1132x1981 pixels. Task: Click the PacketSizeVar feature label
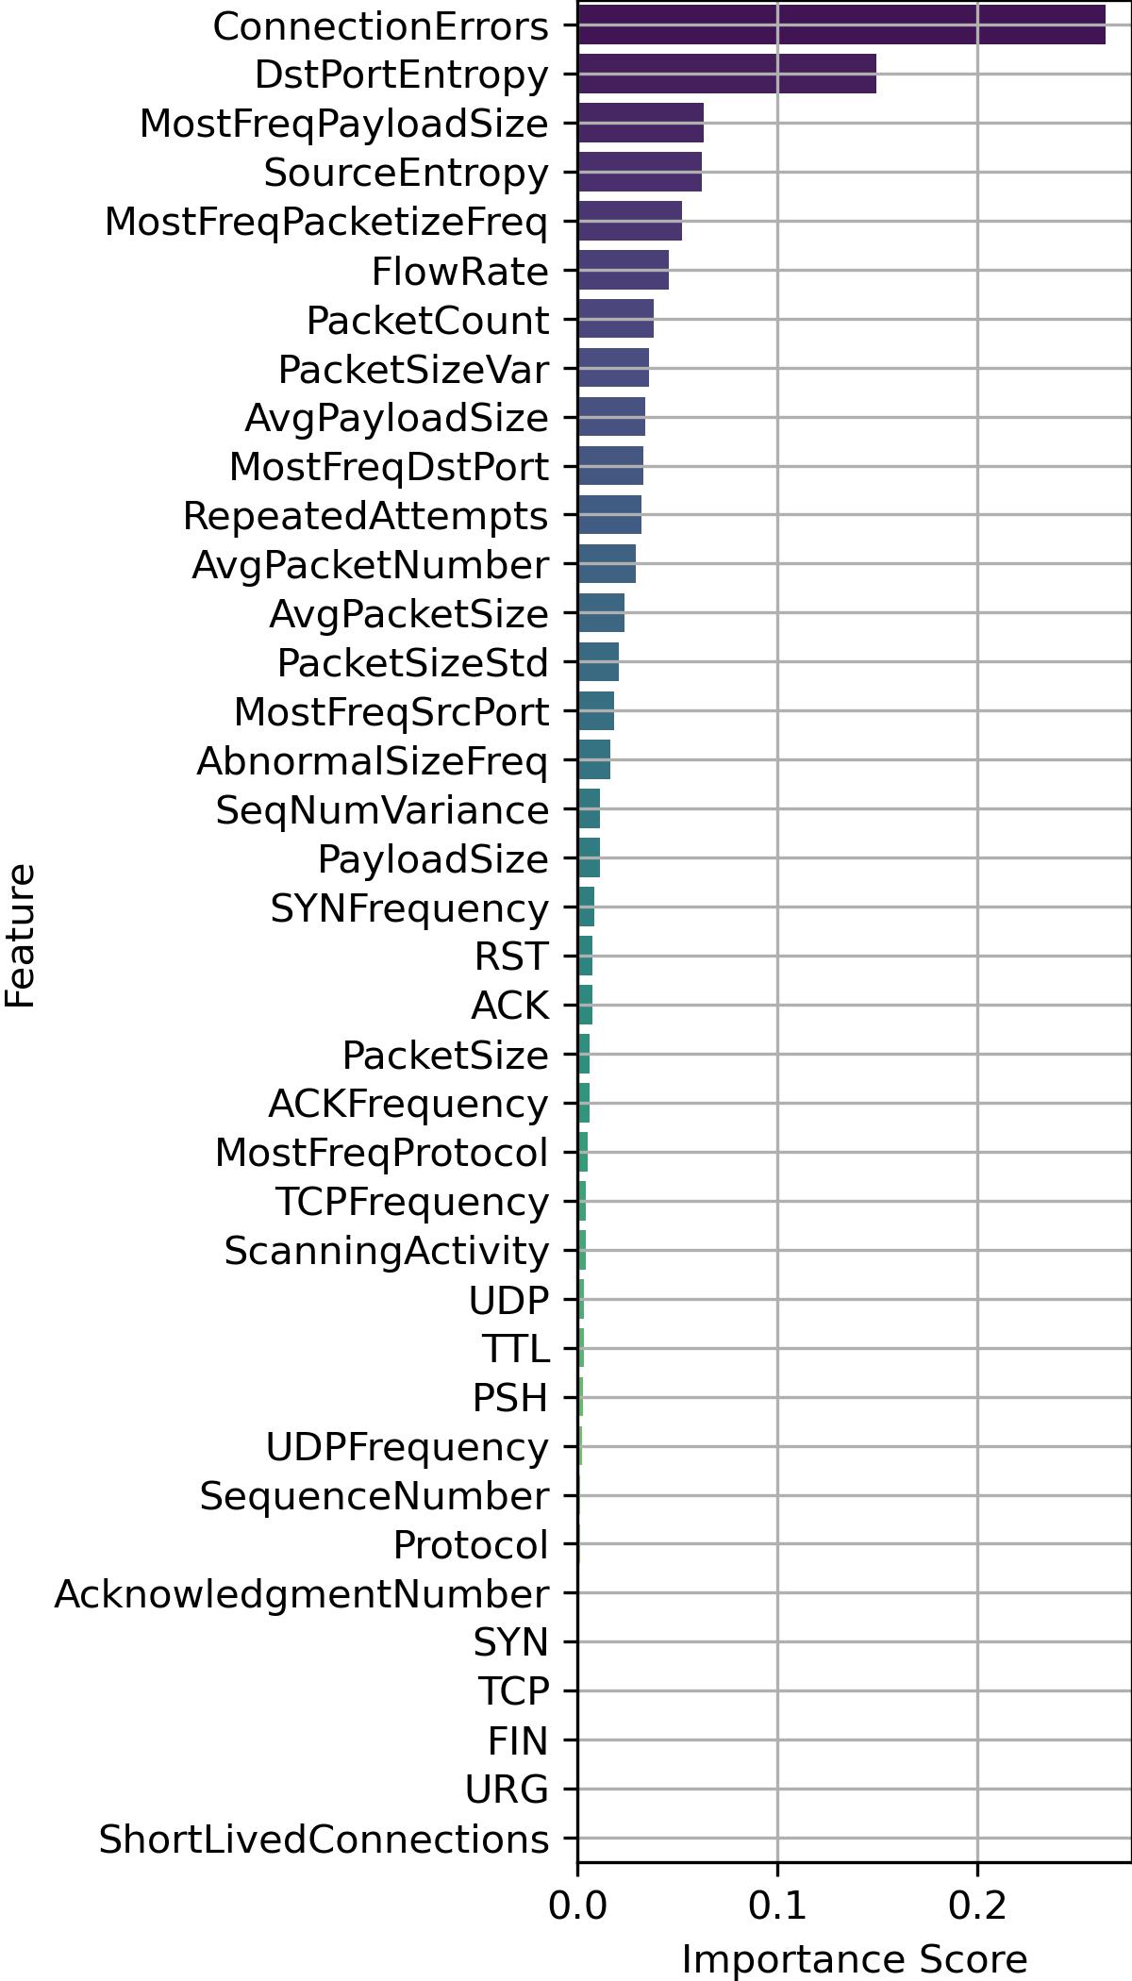pos(413,370)
